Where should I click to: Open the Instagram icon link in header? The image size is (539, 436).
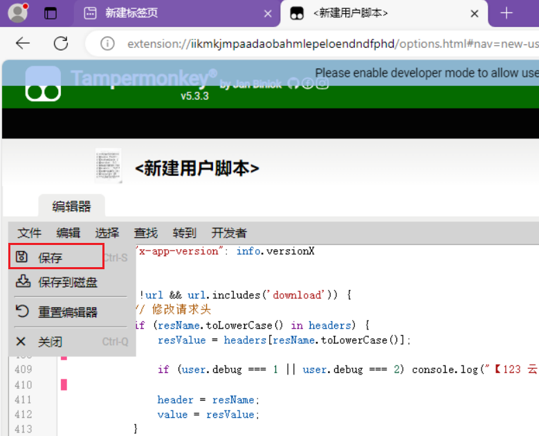322,84
